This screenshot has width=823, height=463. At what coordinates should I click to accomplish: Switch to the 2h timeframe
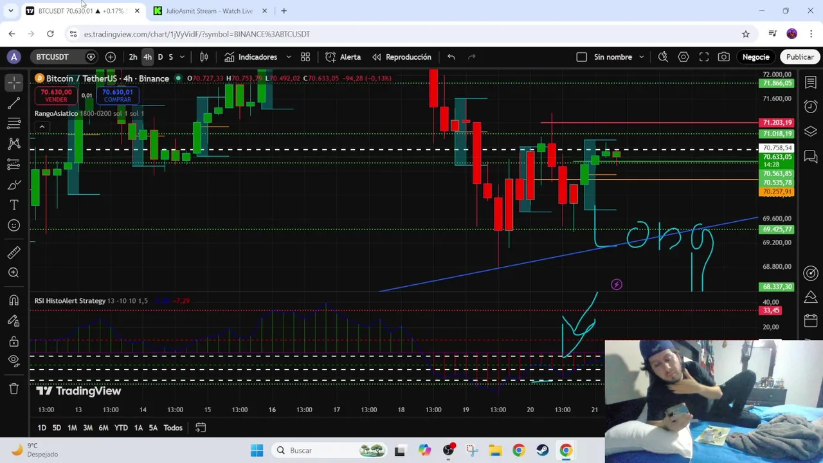tap(133, 57)
